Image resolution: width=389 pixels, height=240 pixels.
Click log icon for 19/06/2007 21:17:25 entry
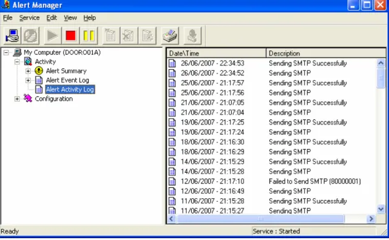[172, 122]
